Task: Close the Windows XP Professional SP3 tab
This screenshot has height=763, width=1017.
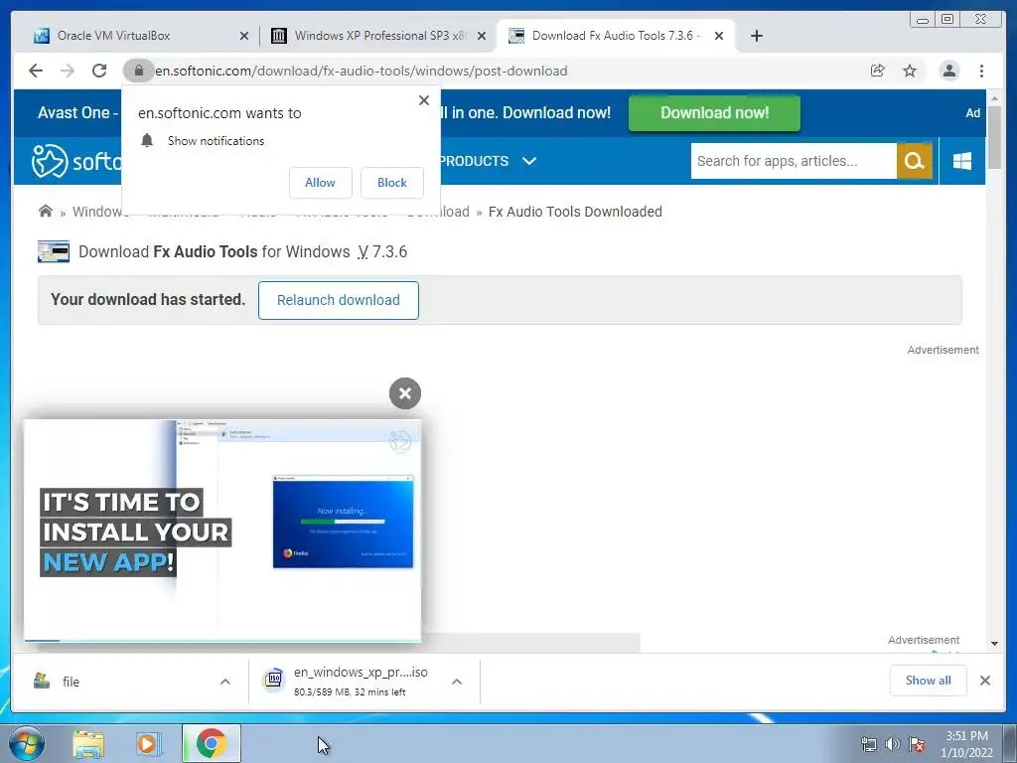Action: 482,37
